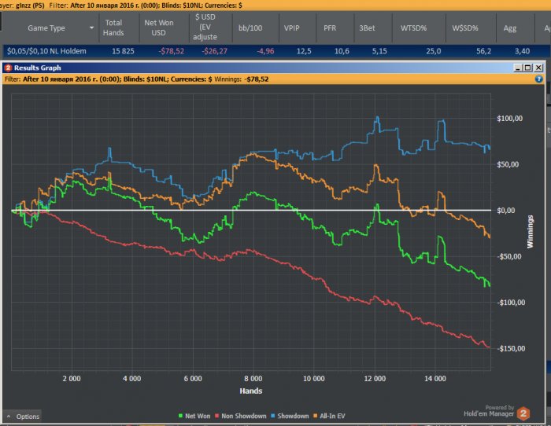This screenshot has height=426, width=551.
Task: Click the Winnings -$78,52 label in graph filter bar
Action: tap(242, 79)
